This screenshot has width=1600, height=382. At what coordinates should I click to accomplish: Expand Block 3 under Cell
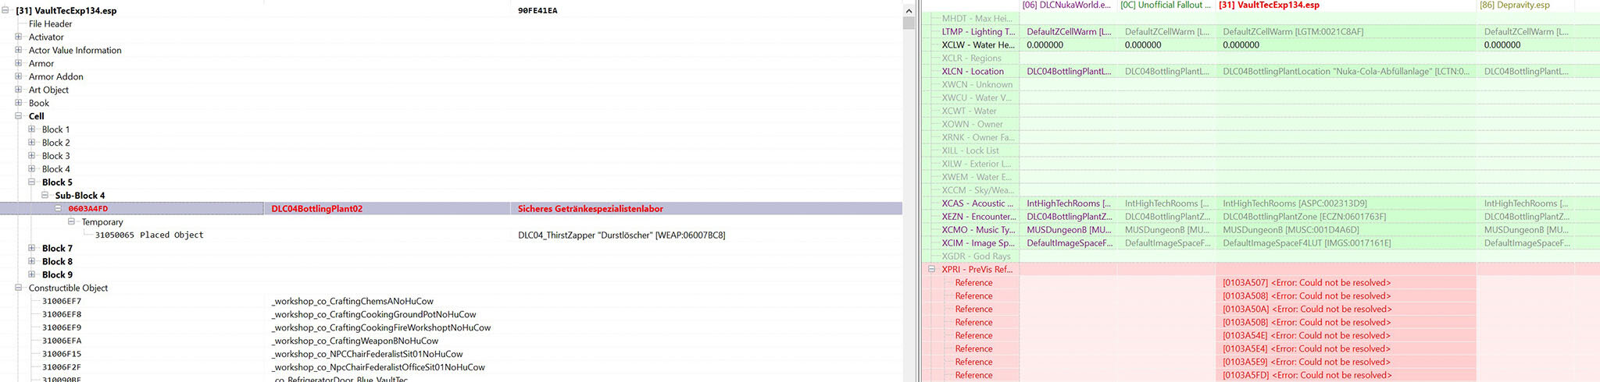32,156
